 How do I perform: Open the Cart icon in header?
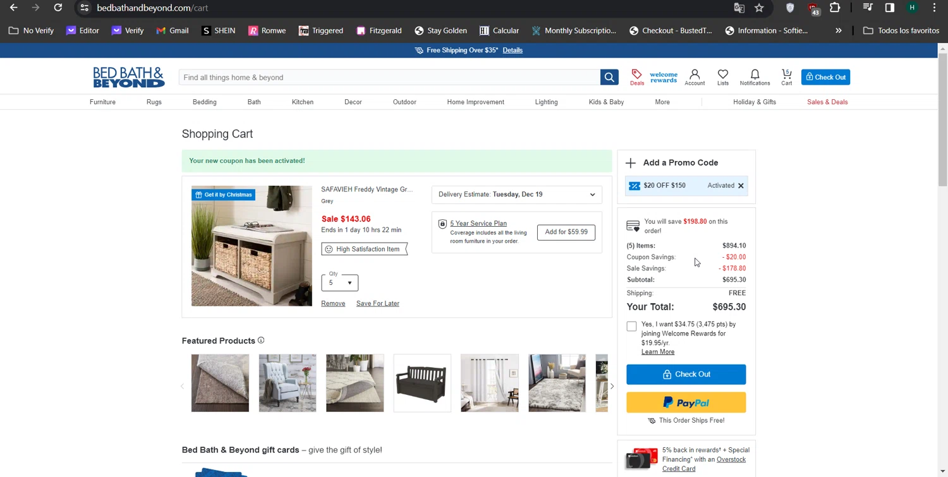tap(787, 77)
